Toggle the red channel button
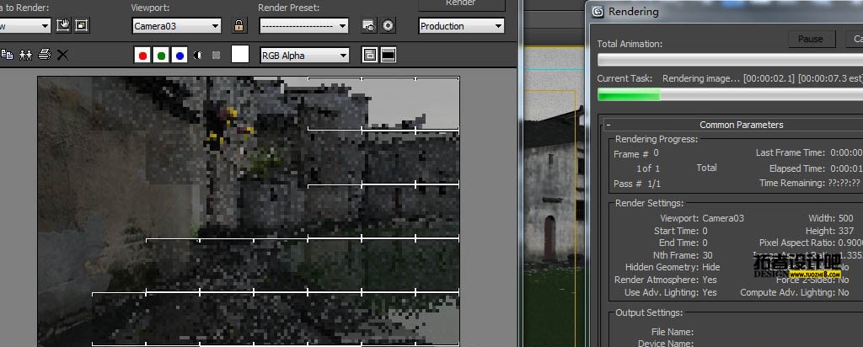 (142, 55)
